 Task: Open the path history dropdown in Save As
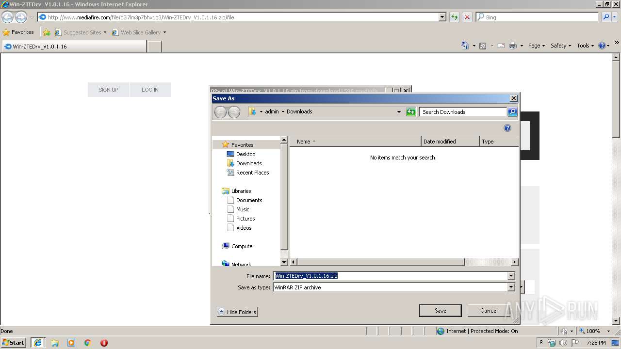399,112
